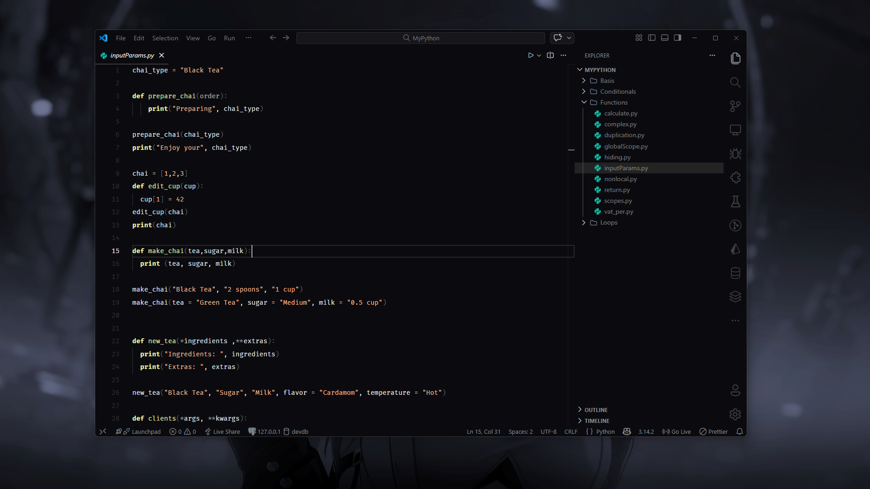
Task: Open notifications bell in status bar
Action: [x=739, y=431]
